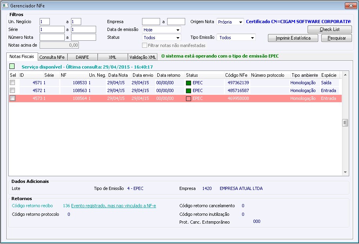359x244 pixels.
Task: Select the checkbox for row ID 4572
Action: tap(13, 90)
